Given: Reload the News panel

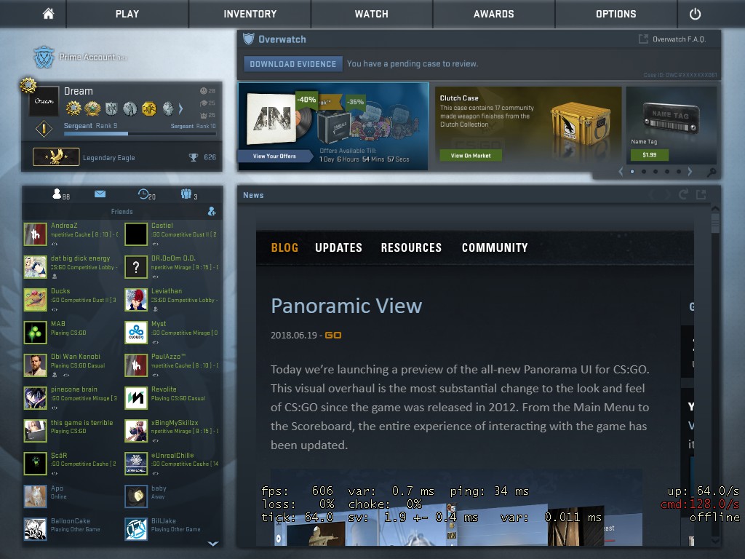Looking at the screenshot, I should (x=683, y=194).
